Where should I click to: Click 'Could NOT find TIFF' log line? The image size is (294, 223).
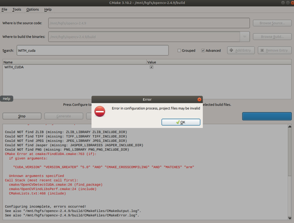pos(66,136)
